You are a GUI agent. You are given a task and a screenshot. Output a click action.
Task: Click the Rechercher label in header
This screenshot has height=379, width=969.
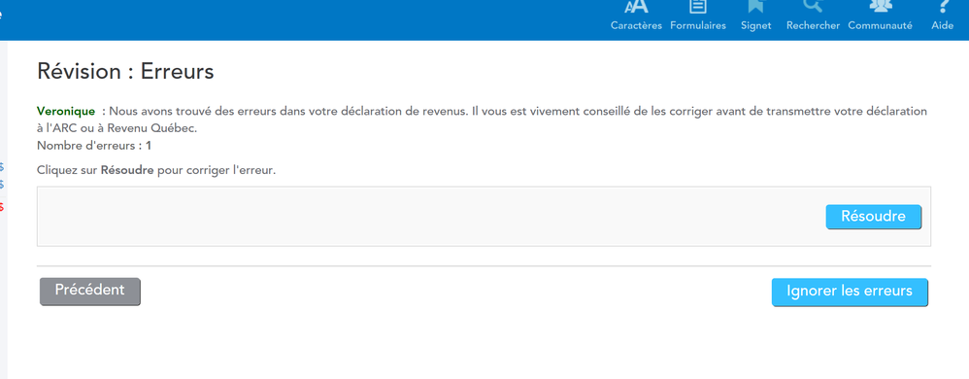[x=813, y=26]
